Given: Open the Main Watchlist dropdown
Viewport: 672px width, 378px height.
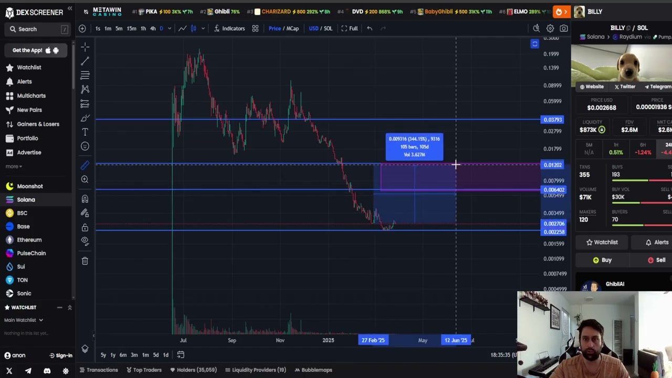Looking at the screenshot, I should (24, 320).
